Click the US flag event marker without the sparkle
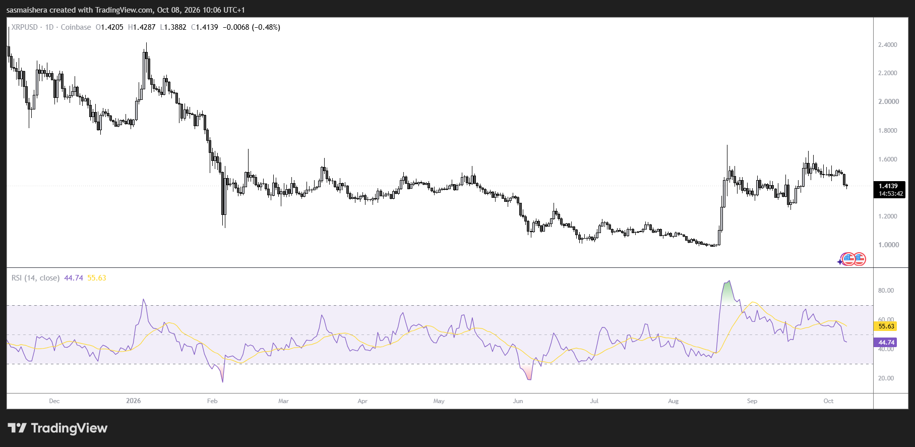915x447 pixels. (860, 259)
